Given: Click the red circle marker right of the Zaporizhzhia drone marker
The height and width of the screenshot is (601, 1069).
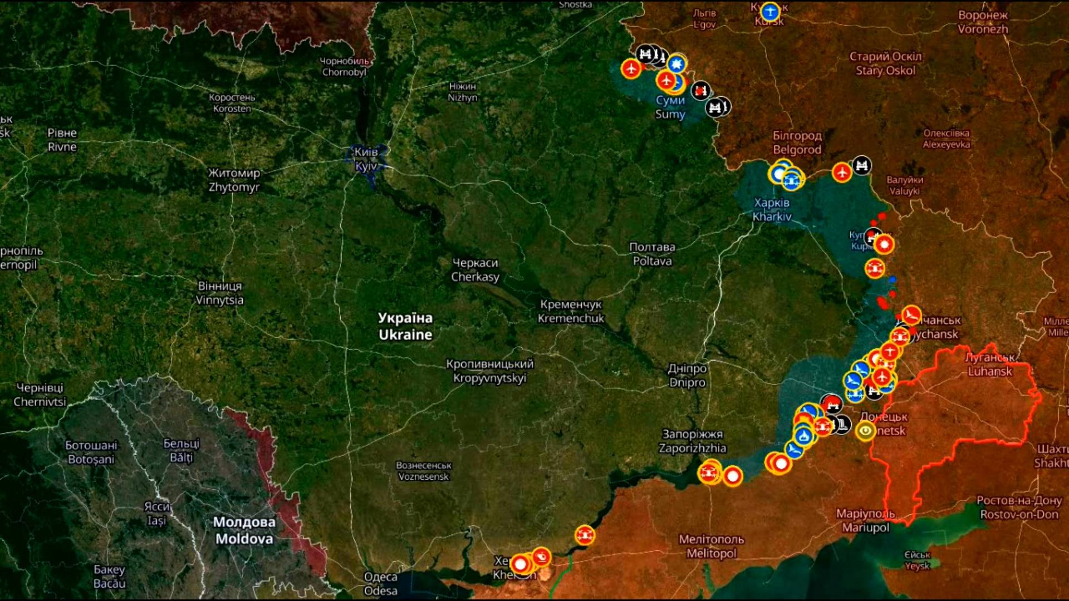Looking at the screenshot, I should pyautogui.click(x=733, y=476).
